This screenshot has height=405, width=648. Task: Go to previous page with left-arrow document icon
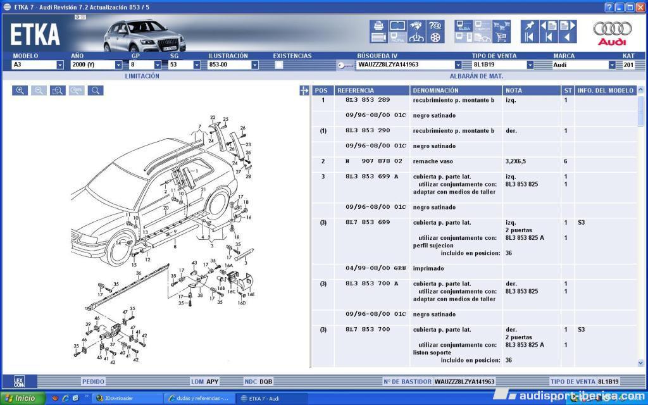[x=549, y=25]
